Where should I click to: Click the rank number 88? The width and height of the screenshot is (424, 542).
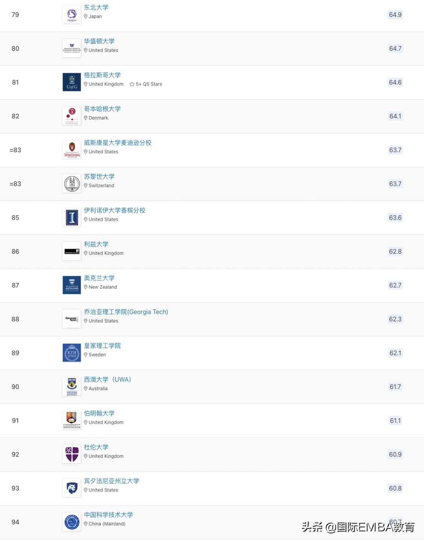tap(15, 319)
